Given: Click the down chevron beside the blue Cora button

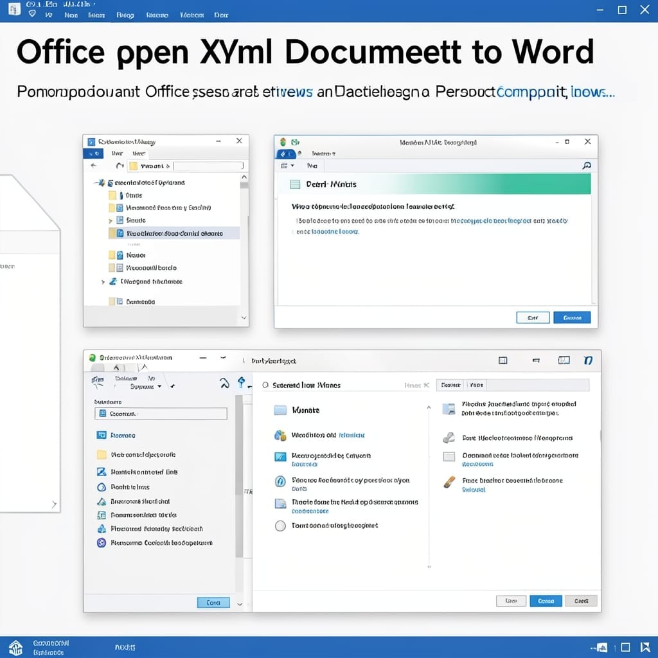Looking at the screenshot, I should coord(240,604).
